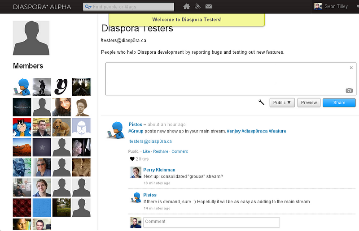Click the Comment input field
Image resolution: width=359 pixels, height=231 pixels.
click(x=211, y=222)
